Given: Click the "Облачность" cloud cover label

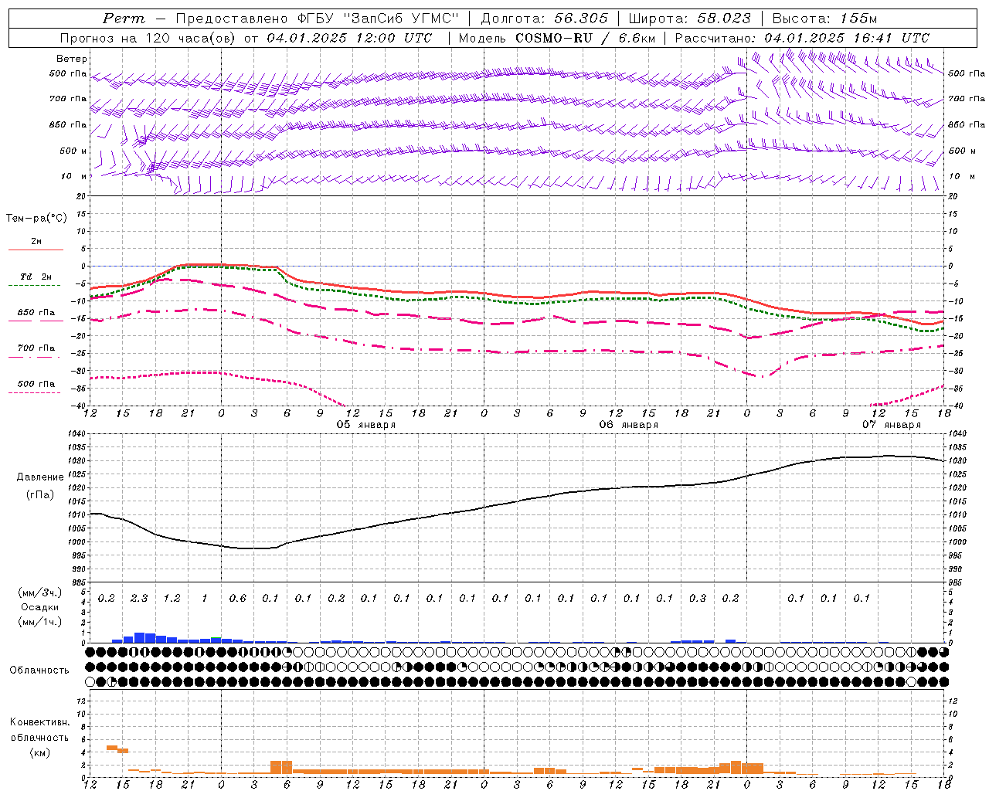Looking at the screenshot, I should tap(39, 670).
